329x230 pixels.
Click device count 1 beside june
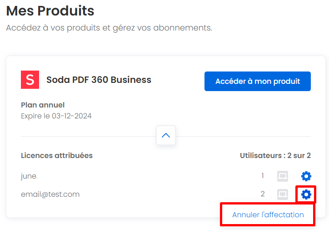[x=263, y=176]
